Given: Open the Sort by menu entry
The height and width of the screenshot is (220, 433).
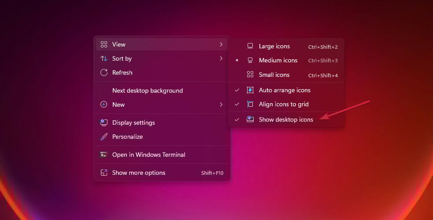Looking at the screenshot, I should (162, 58).
